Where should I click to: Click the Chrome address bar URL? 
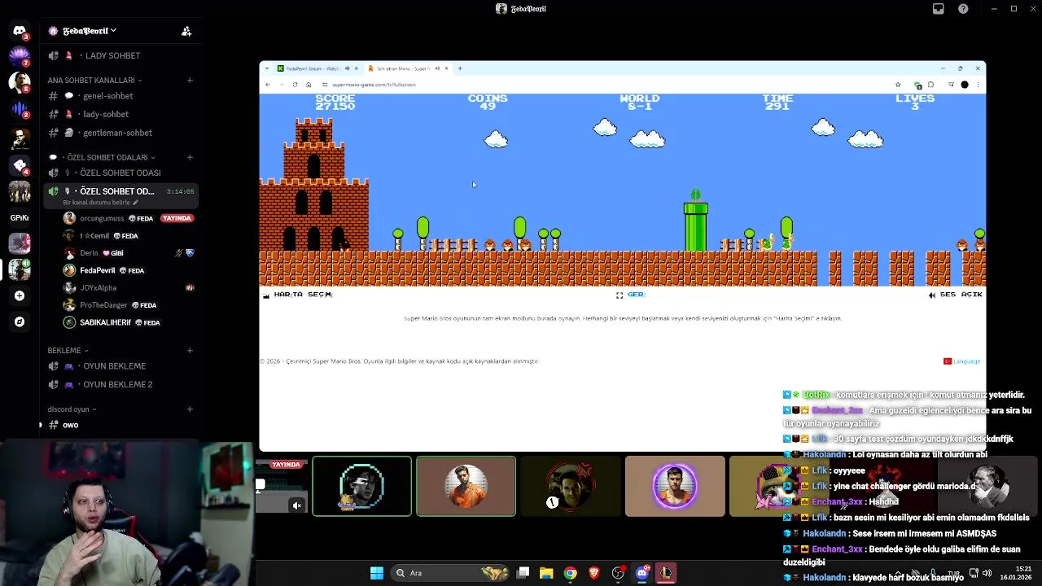[374, 85]
